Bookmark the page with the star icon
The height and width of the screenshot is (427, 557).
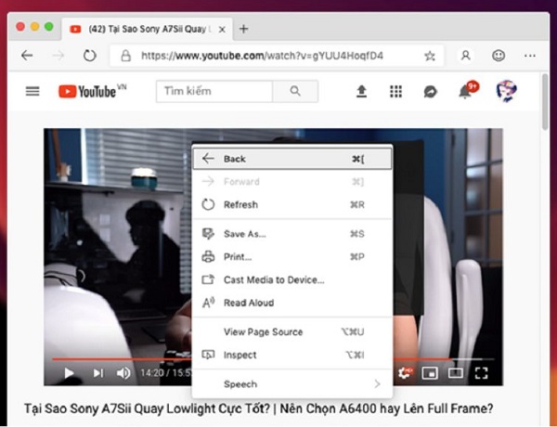click(430, 56)
